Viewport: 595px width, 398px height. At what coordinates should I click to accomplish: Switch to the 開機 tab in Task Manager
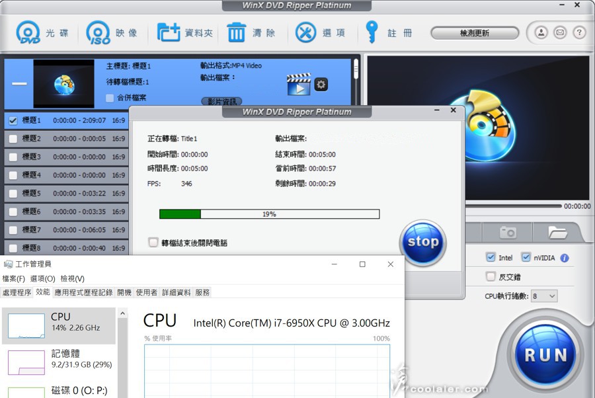[x=124, y=292]
